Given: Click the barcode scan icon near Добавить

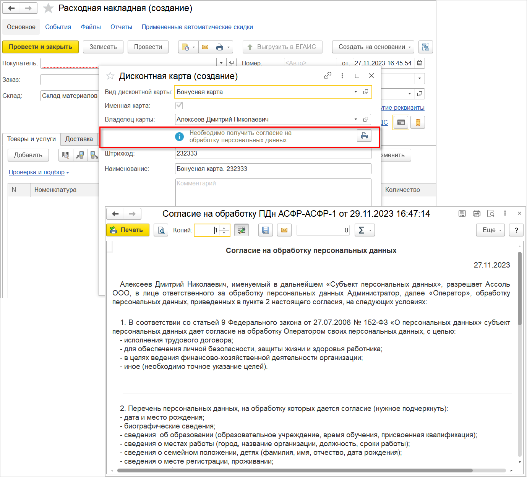Looking at the screenshot, I should [x=66, y=155].
